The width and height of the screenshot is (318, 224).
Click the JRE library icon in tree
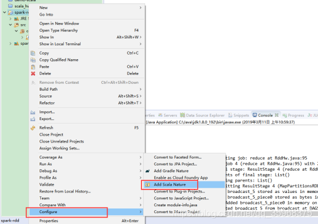point(17,18)
